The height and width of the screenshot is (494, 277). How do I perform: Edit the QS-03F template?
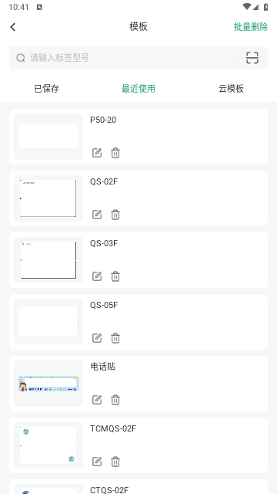tap(97, 276)
